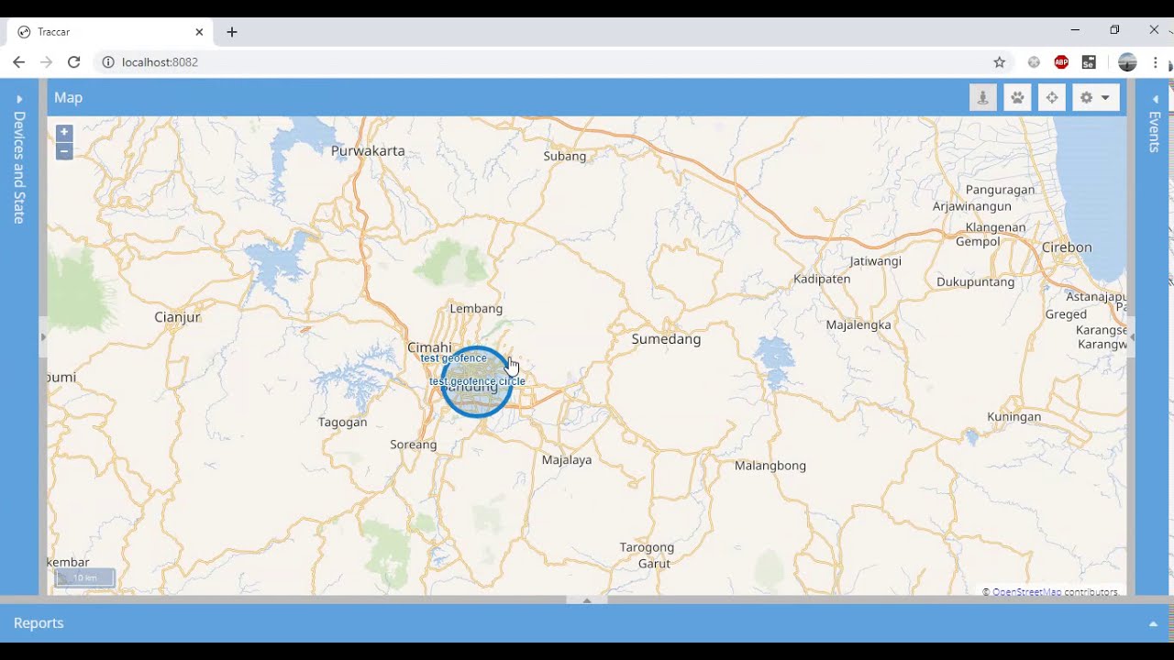Open the Chrome profile avatar
Image resolution: width=1174 pixels, height=660 pixels.
coord(1127,62)
